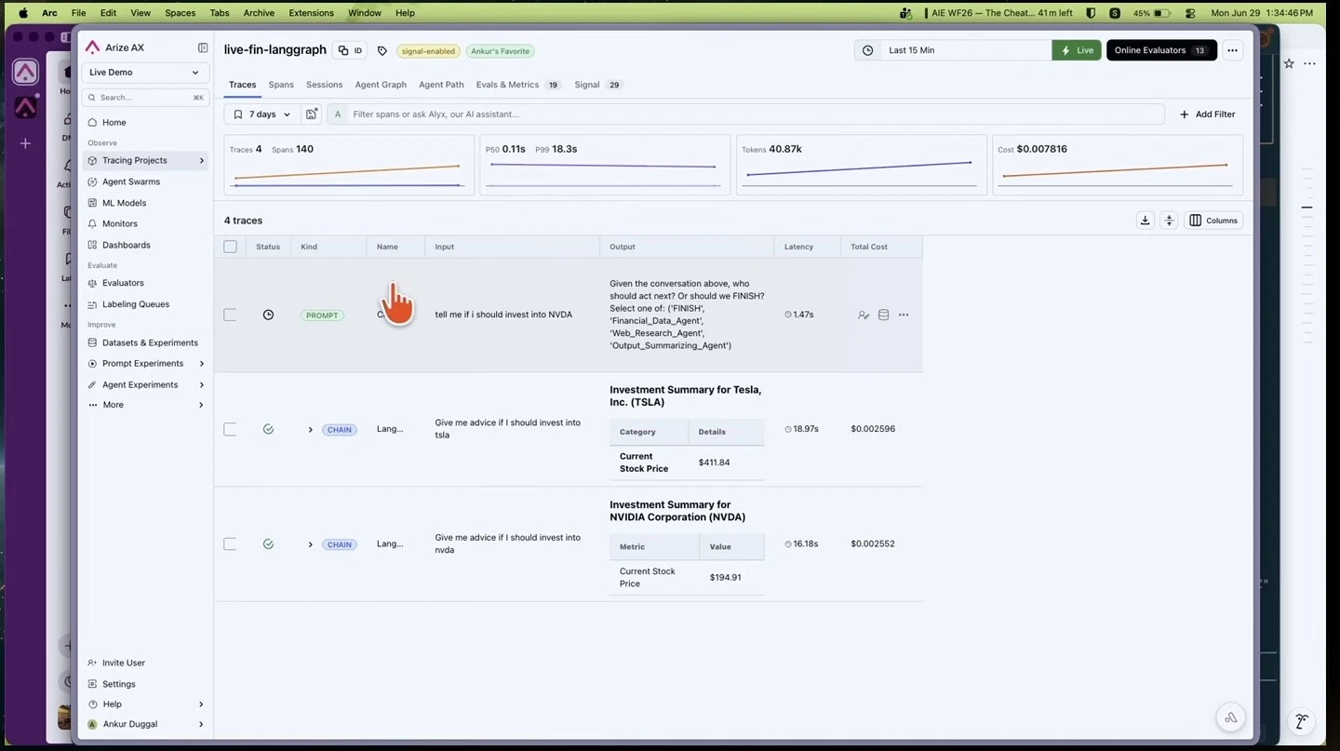Click the saved view icon next to 7 days
The width and height of the screenshot is (1340, 751).
point(312,114)
